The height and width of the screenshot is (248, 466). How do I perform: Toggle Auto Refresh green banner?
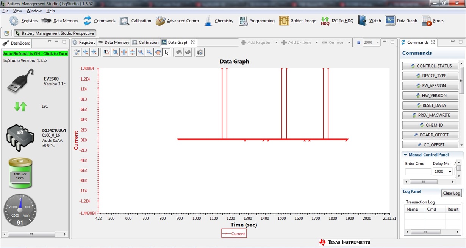[35, 54]
